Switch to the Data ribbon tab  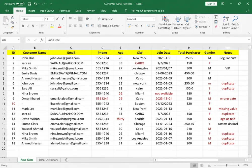[x=78, y=11]
